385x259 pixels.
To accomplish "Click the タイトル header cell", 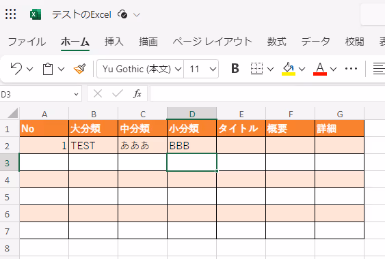I will (x=241, y=129).
